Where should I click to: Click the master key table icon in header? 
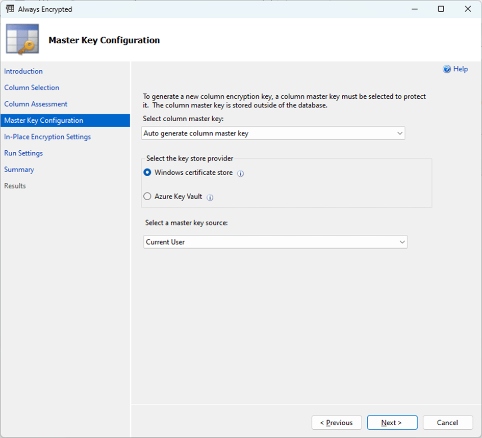click(22, 39)
